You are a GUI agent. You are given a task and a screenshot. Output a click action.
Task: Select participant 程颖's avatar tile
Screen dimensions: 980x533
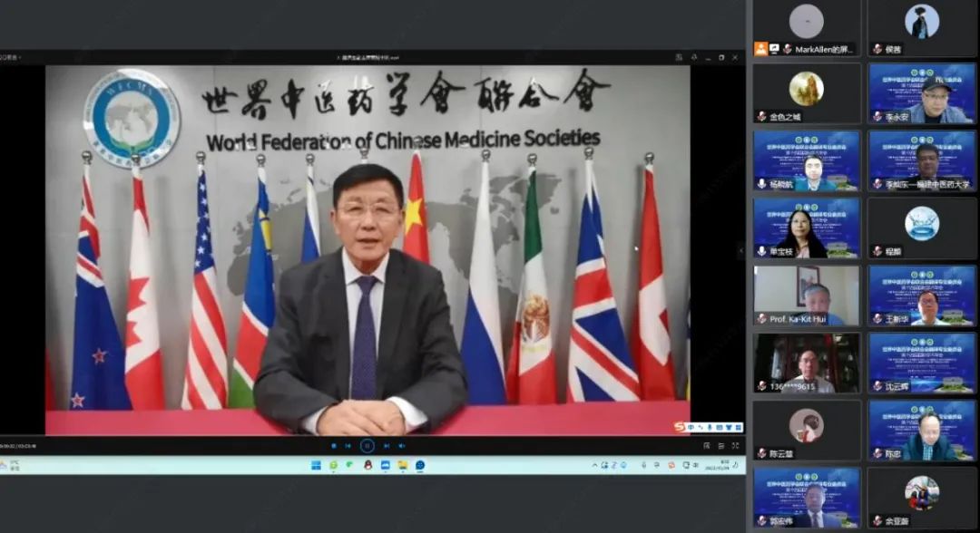click(922, 228)
